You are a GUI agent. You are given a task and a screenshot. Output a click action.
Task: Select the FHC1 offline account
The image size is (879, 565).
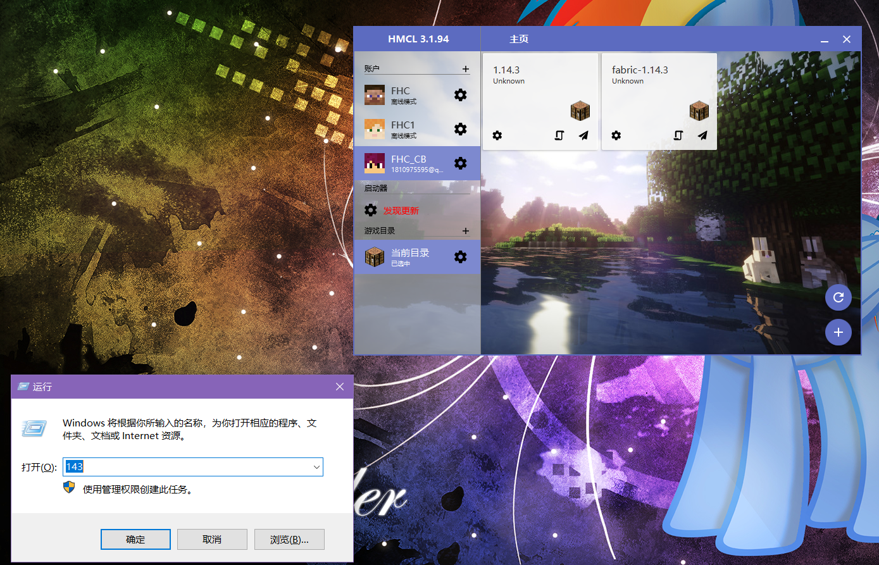[x=402, y=129]
